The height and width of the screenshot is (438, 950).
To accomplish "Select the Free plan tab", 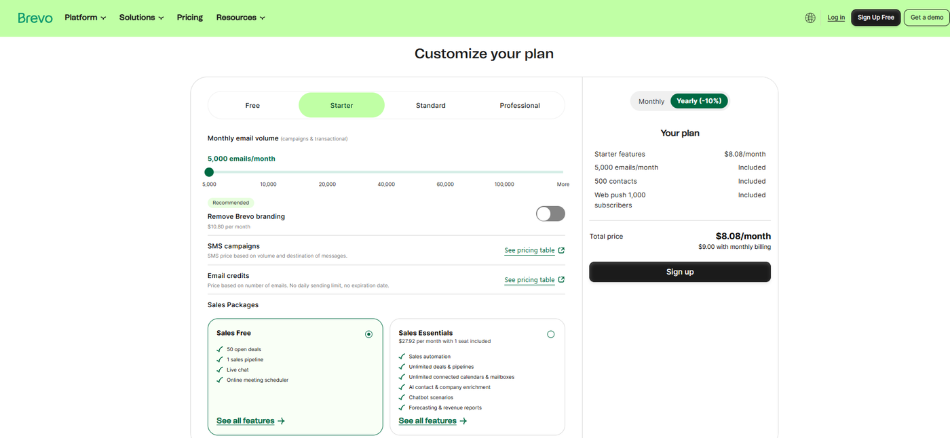I will 252,105.
